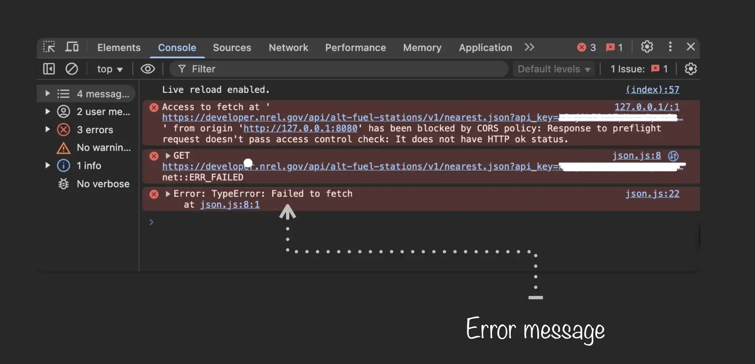Switch to the Network tab

click(288, 47)
